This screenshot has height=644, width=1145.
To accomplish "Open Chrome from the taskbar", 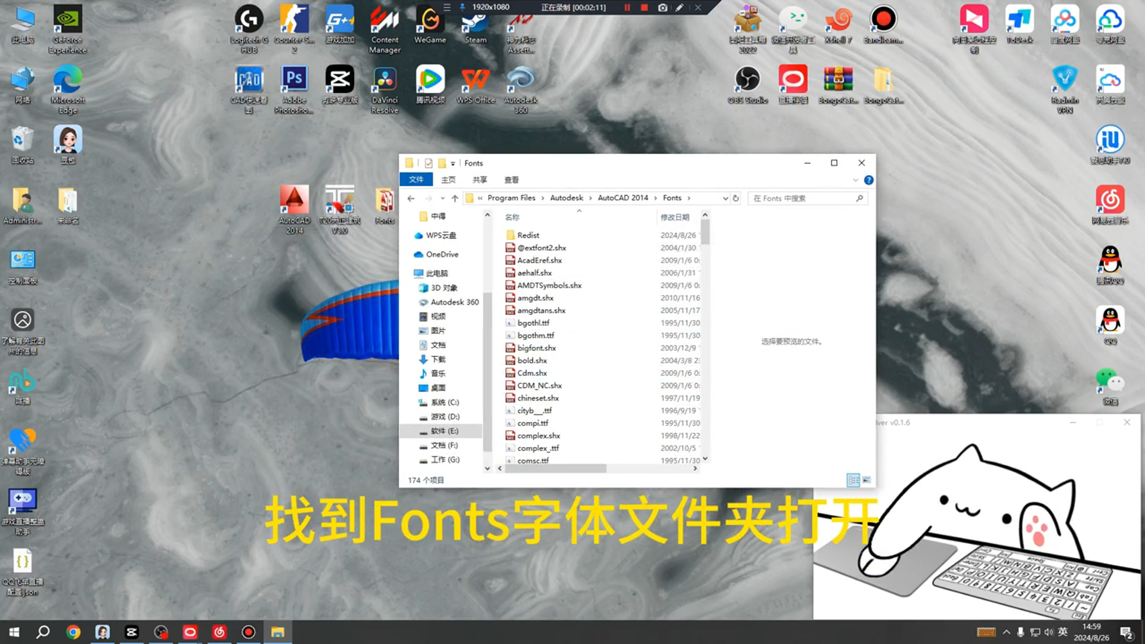I will click(73, 632).
